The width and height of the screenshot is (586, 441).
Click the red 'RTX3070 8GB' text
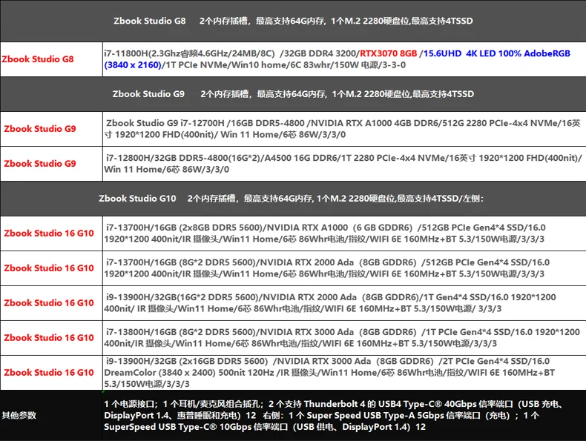(388, 53)
